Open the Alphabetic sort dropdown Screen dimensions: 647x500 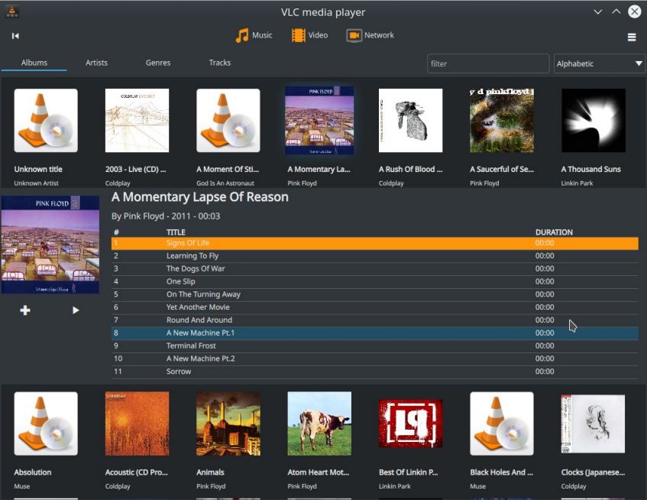599,63
